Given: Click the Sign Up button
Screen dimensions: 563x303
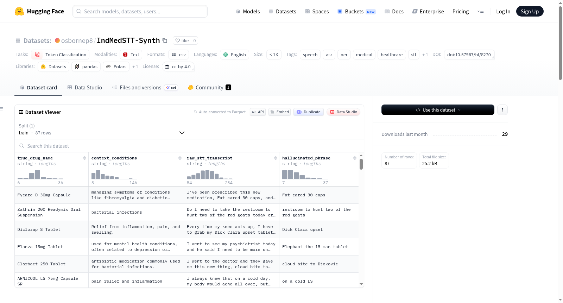Looking at the screenshot, I should click(530, 11).
